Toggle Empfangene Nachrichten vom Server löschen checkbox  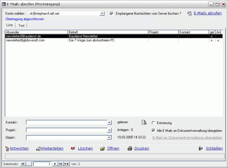(x=112, y=14)
